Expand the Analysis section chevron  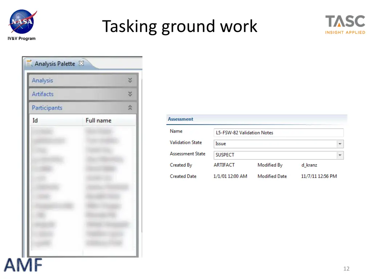(130, 81)
